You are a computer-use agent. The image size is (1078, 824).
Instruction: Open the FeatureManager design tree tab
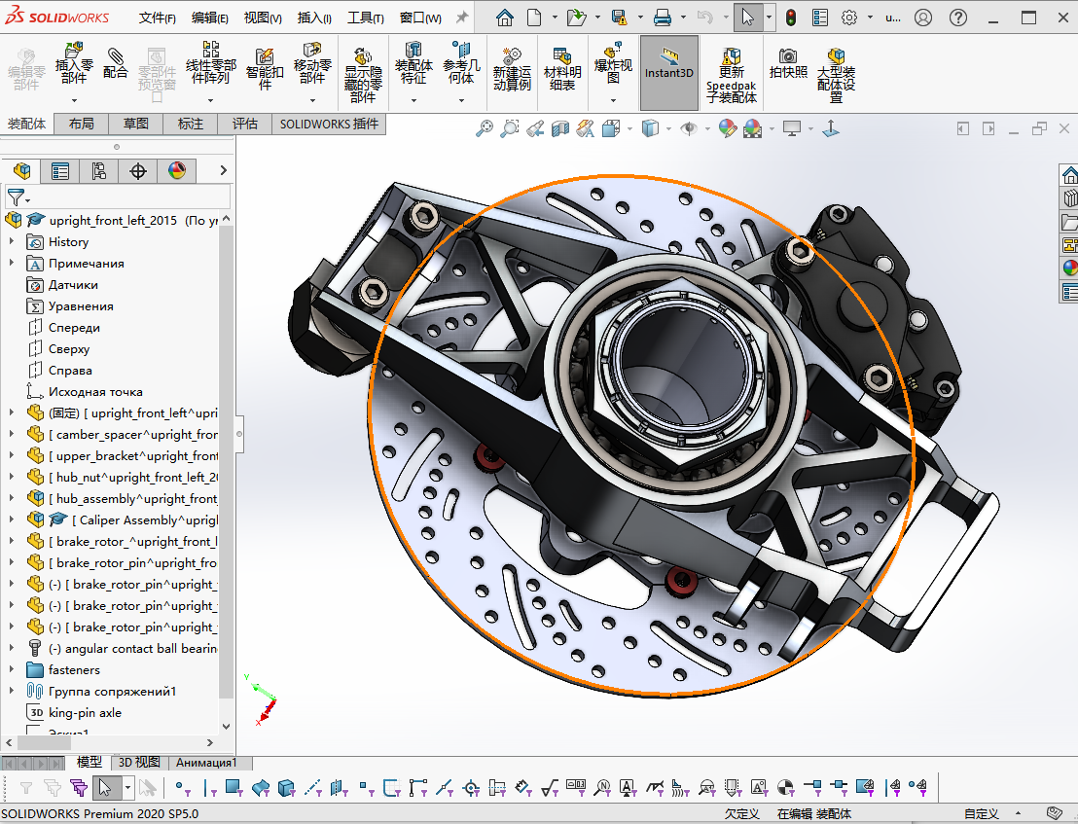coord(21,171)
